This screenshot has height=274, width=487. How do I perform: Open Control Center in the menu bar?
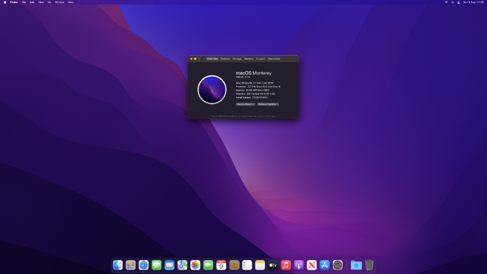tap(458, 2)
